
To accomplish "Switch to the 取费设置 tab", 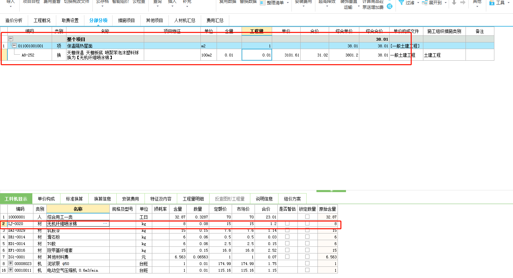I will coord(70,20).
